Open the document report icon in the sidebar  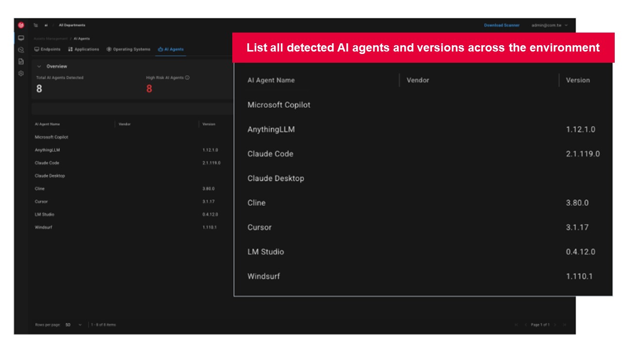click(21, 62)
